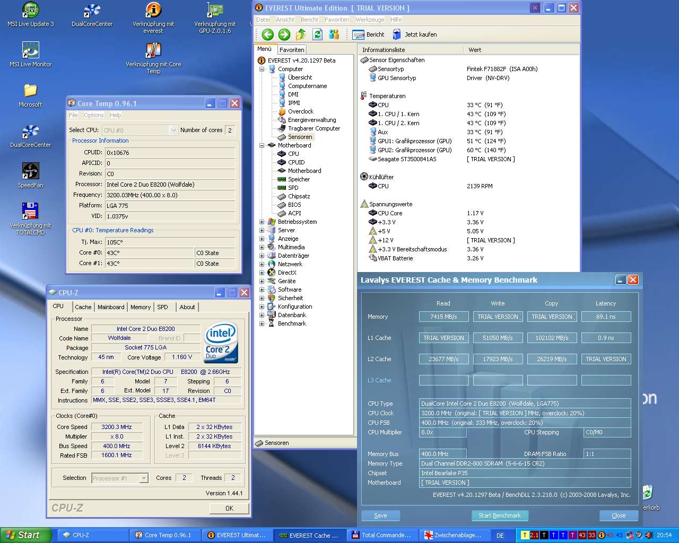The height and width of the screenshot is (543, 679).
Task: Switch to the Mainboard tab in CPU-Z
Action: [111, 307]
